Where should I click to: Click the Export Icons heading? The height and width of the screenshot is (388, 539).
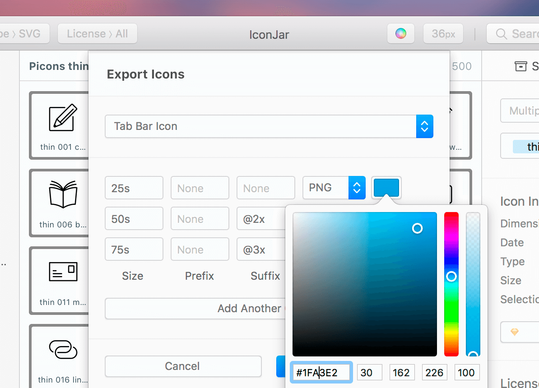coord(146,74)
